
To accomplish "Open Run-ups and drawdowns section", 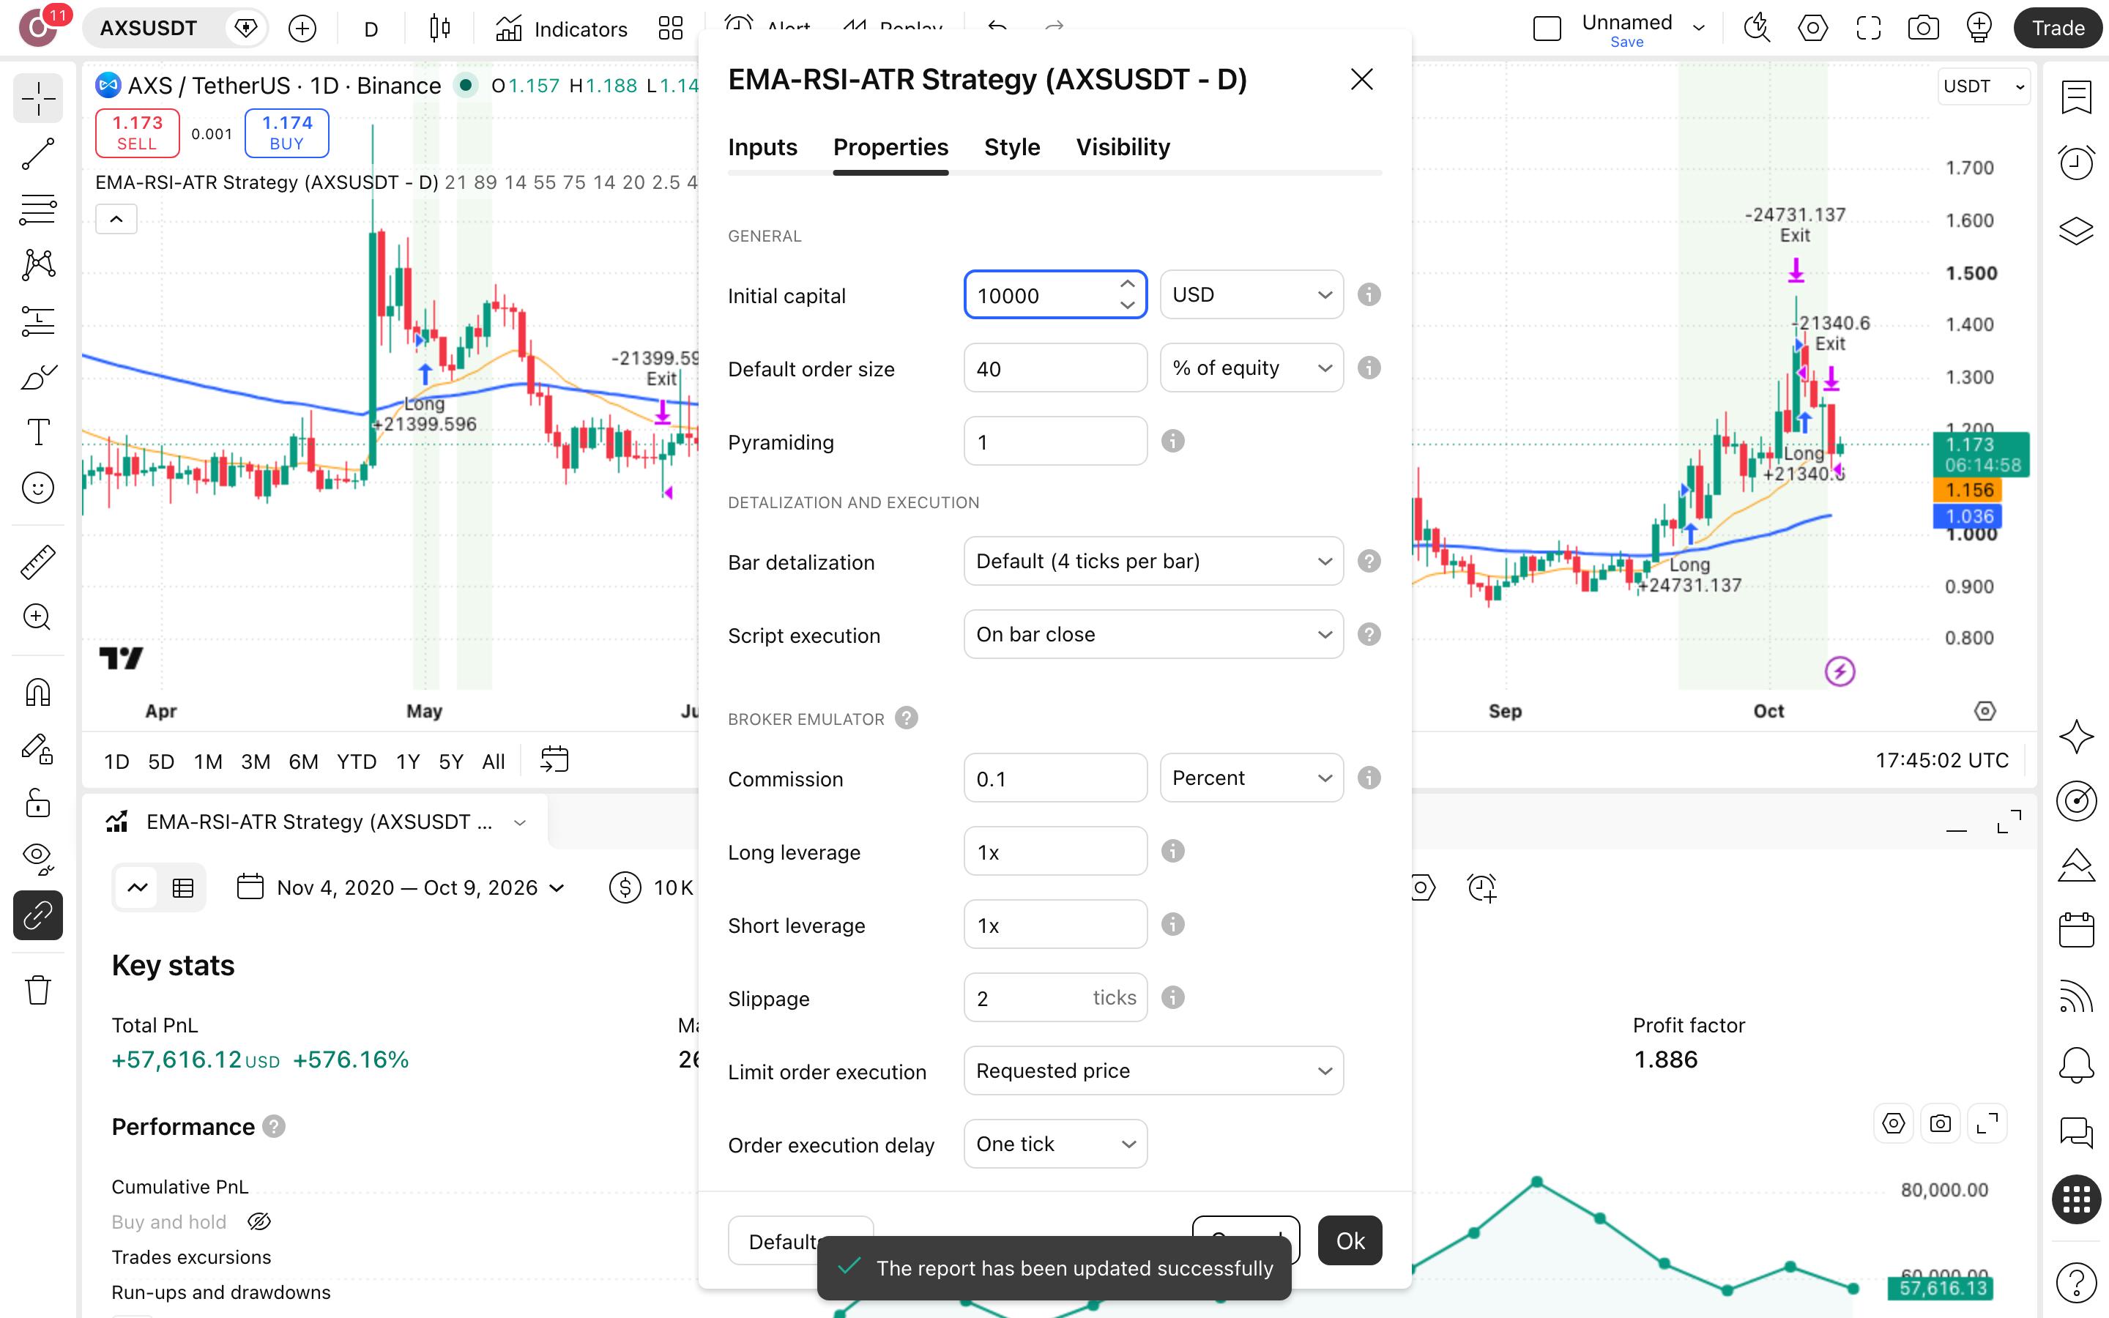I will click(220, 1292).
